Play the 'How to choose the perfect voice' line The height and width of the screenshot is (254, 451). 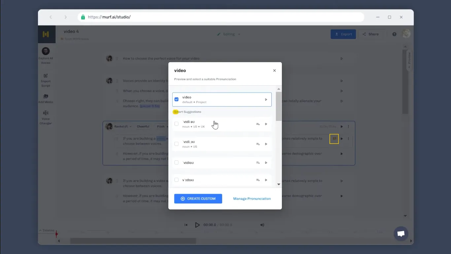click(342, 59)
